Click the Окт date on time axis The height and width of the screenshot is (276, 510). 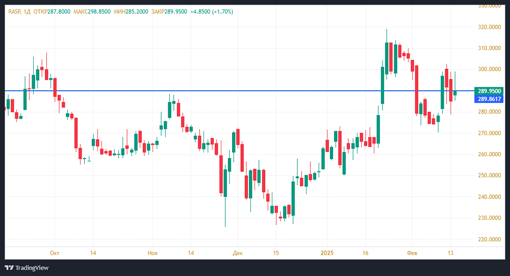pos(55,253)
